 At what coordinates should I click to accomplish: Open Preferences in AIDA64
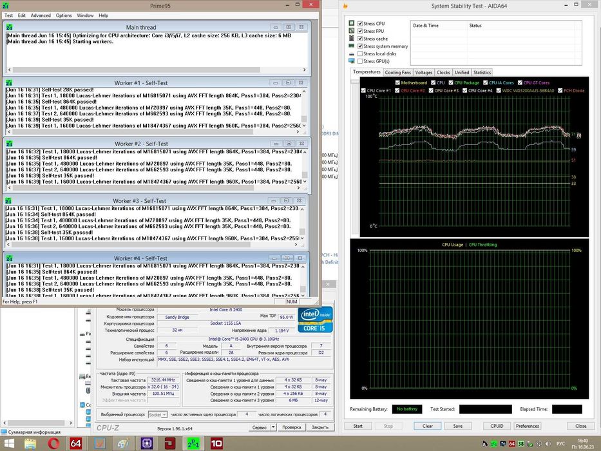coord(528,426)
